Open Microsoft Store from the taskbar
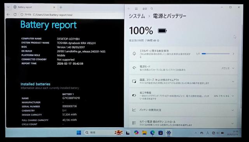249x142 pixels. tap(161, 133)
